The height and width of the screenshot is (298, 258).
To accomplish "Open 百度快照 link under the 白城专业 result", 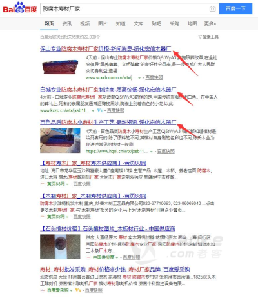I will point(115,110).
